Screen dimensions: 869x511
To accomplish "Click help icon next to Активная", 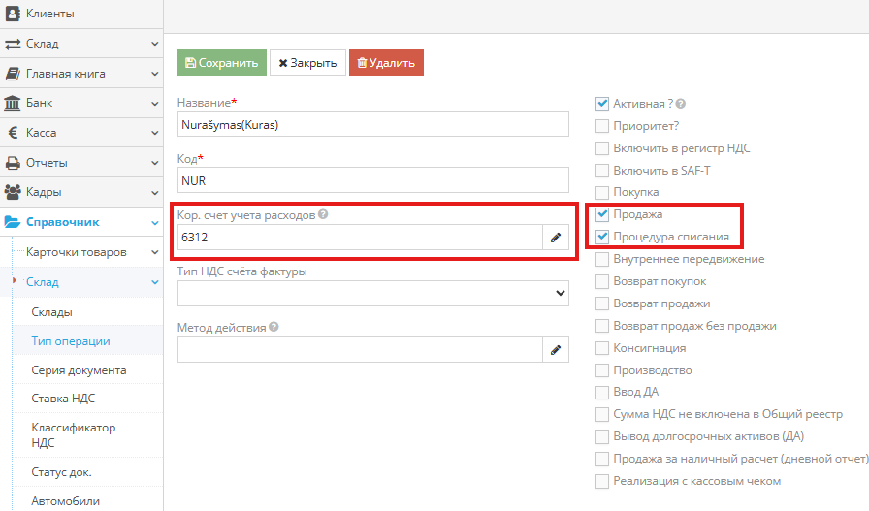I will point(681,104).
